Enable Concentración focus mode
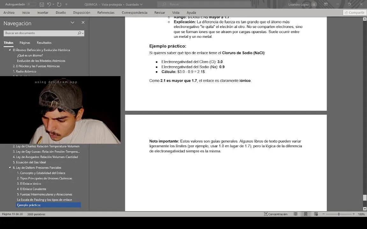The height and width of the screenshot is (229, 367). (276, 214)
